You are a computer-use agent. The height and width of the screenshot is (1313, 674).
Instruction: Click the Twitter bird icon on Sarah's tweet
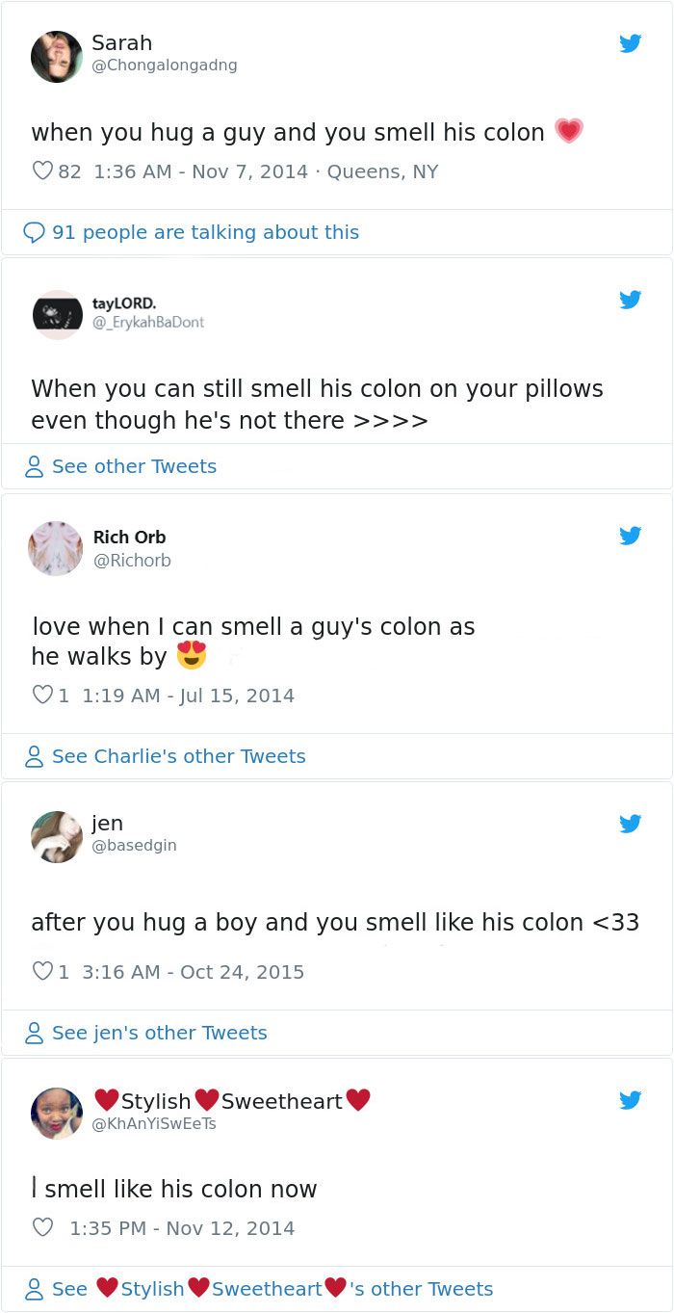630,43
